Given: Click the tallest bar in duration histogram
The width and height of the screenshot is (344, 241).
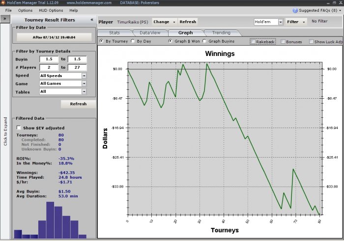Looking at the screenshot, I should [x=50, y=220].
